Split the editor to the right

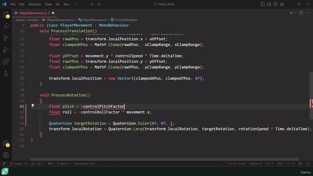pos(301,13)
